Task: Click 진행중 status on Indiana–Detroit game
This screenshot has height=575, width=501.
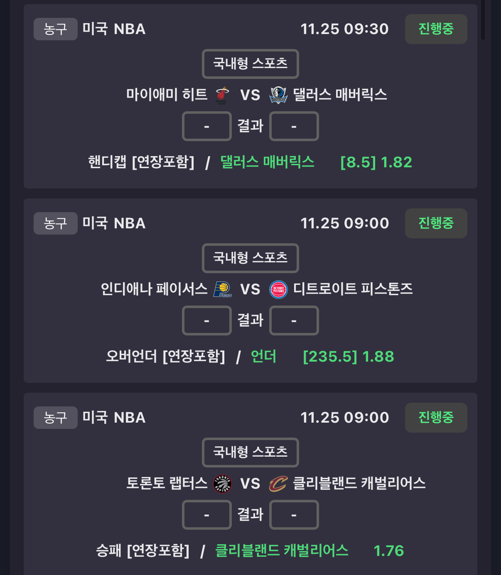Action: click(x=436, y=223)
